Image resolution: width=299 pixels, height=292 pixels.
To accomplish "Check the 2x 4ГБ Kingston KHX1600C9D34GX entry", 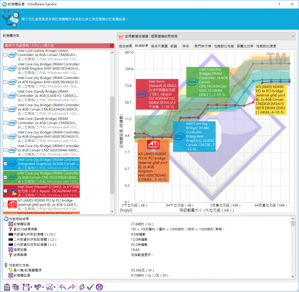I will pos(5,82).
